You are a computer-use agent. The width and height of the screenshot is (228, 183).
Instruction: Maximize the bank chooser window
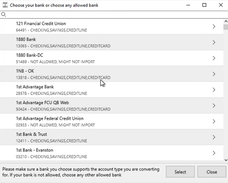tap(204, 5)
